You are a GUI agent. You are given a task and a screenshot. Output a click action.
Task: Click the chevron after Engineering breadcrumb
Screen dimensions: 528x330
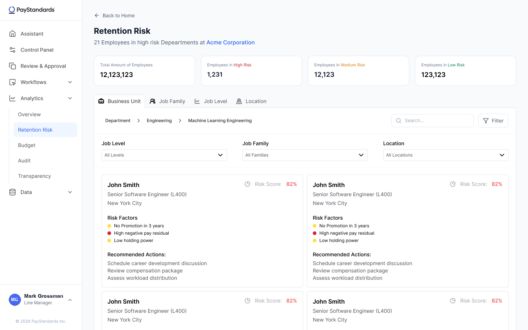click(x=180, y=121)
